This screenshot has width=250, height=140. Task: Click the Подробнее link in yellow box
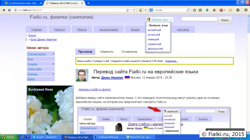click(x=171, y=61)
